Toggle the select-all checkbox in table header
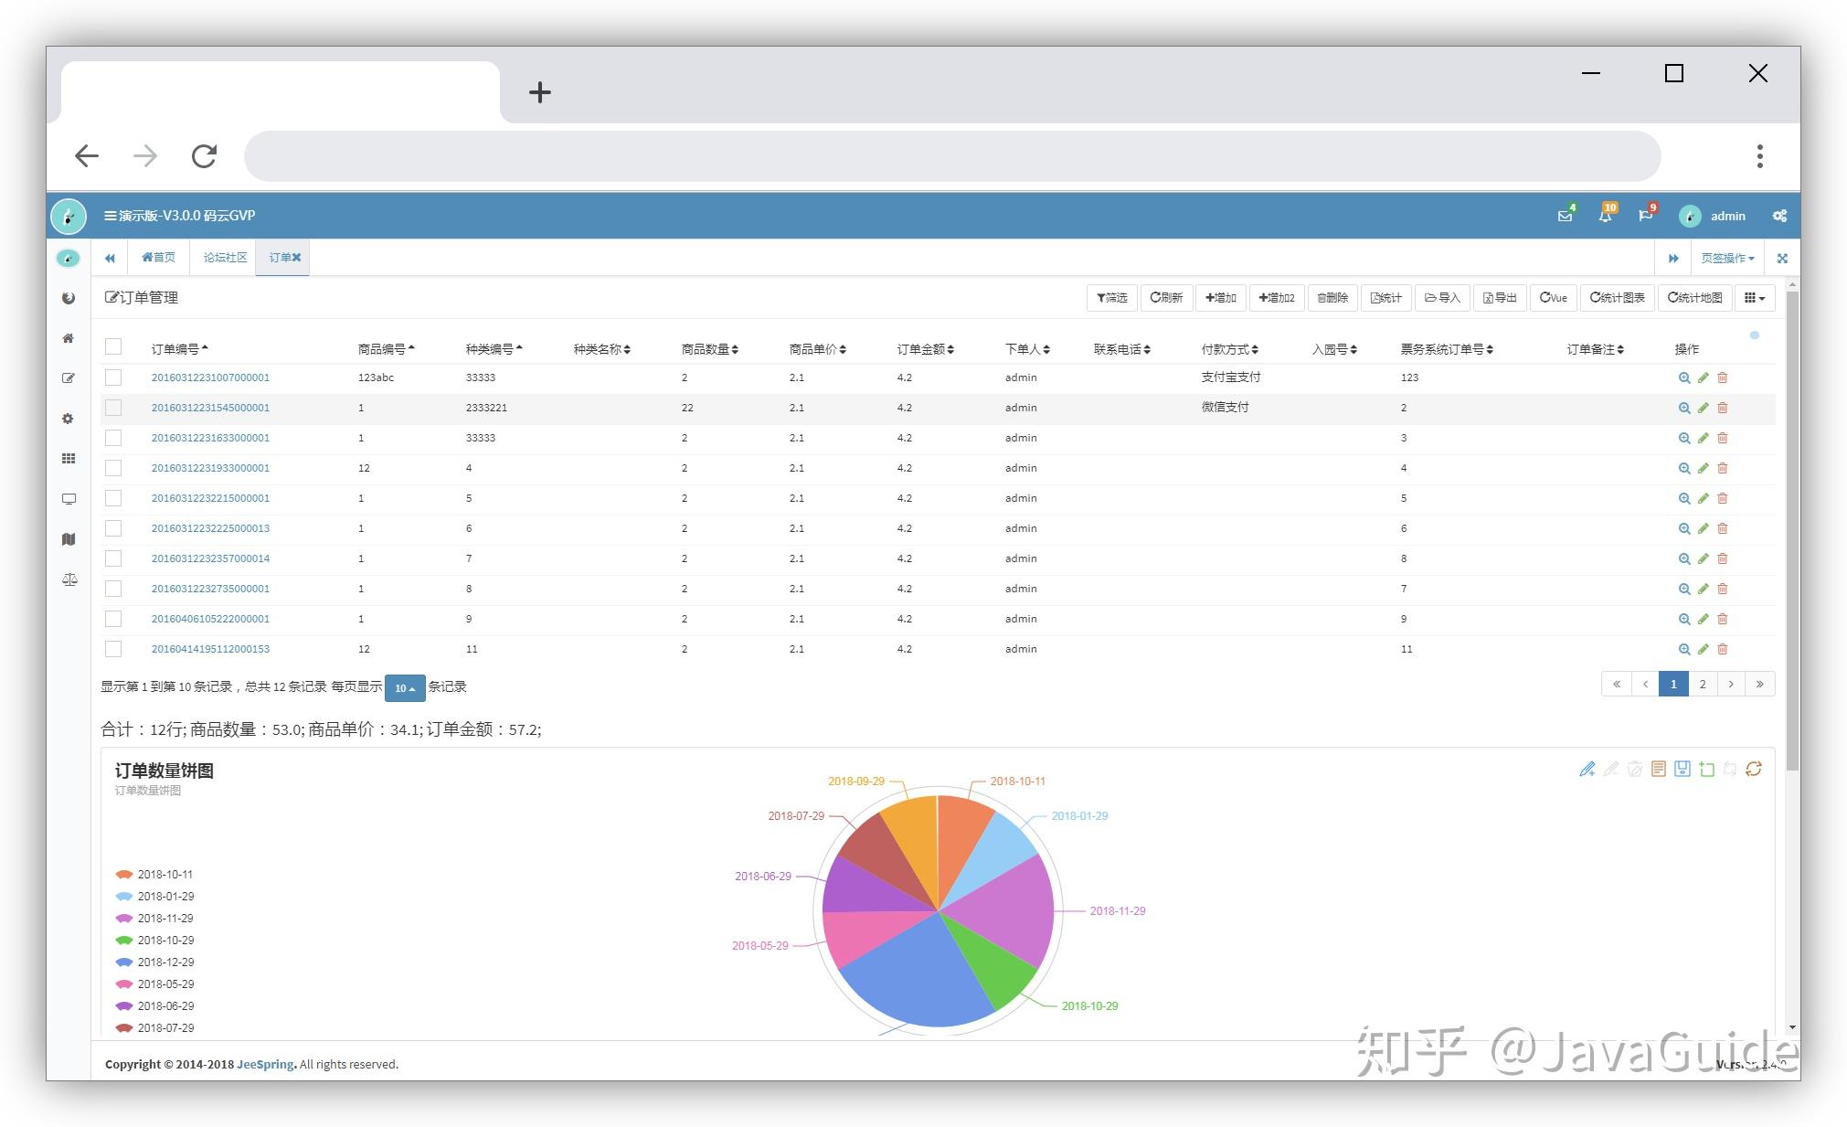This screenshot has width=1847, height=1127. (113, 346)
